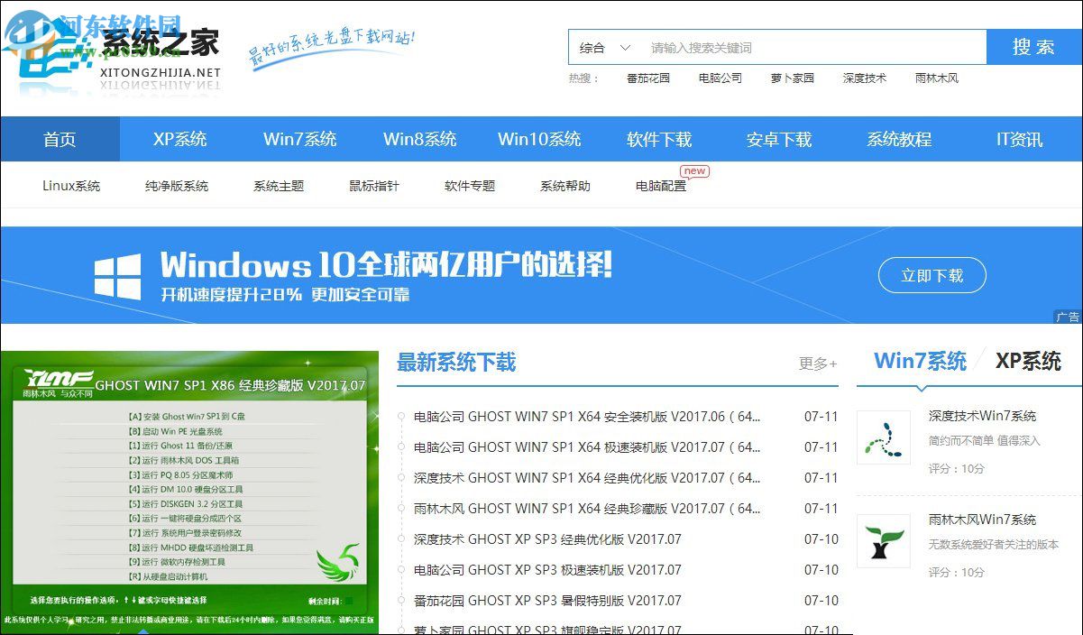Viewport: 1083px width, 635px height.
Task: Open the 更多+ link
Action: (x=819, y=363)
